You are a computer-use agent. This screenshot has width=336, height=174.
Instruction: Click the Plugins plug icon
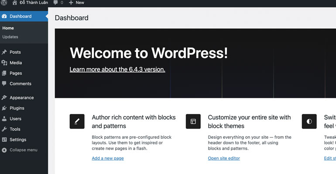4,108
